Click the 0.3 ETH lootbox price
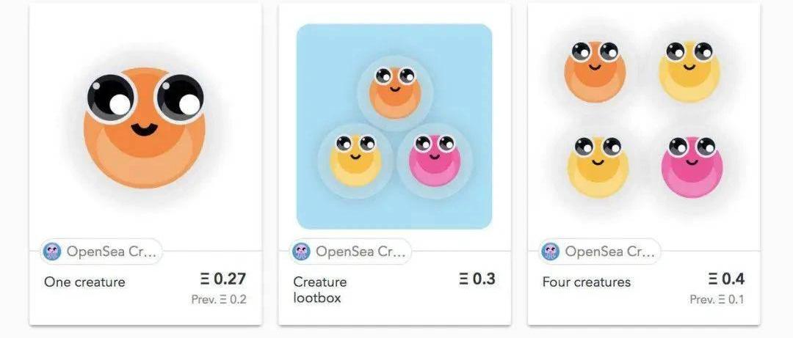 477,279
